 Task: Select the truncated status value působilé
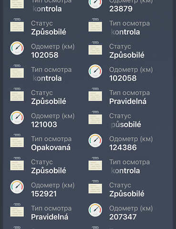[126, 125]
